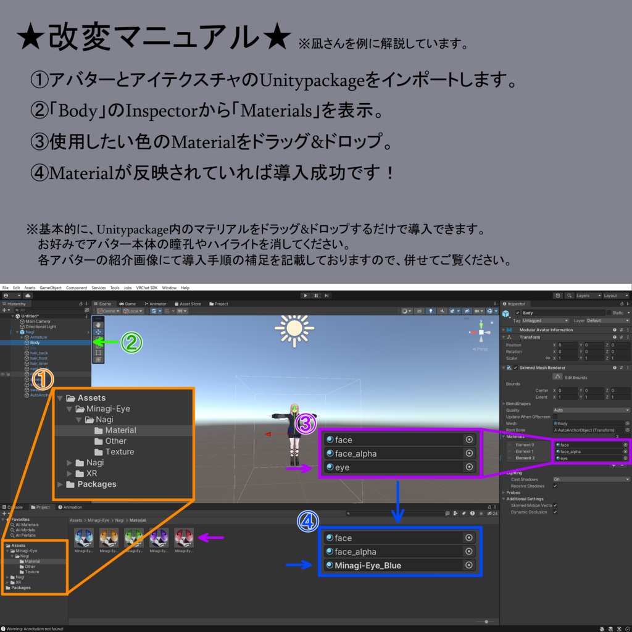The width and height of the screenshot is (632, 632).
Task: Open the Layer Default dropdown
Action: (607, 320)
